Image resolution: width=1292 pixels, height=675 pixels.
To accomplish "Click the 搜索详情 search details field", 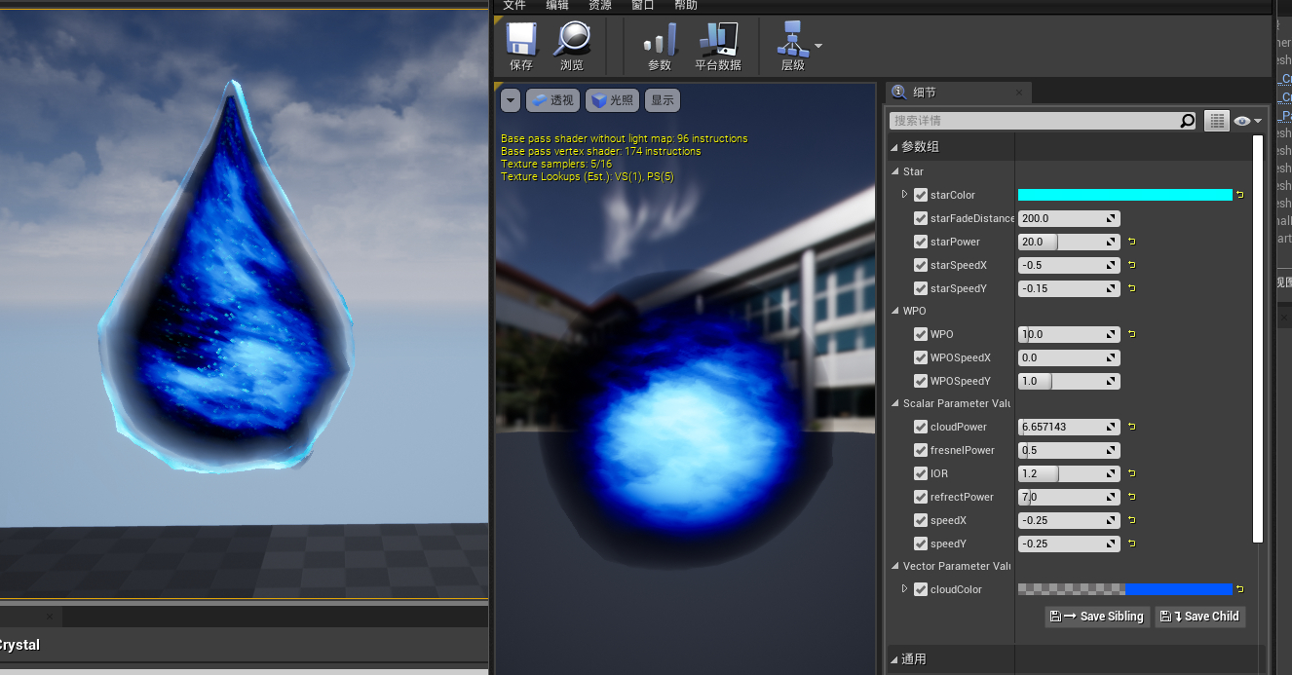I will click(x=1037, y=121).
